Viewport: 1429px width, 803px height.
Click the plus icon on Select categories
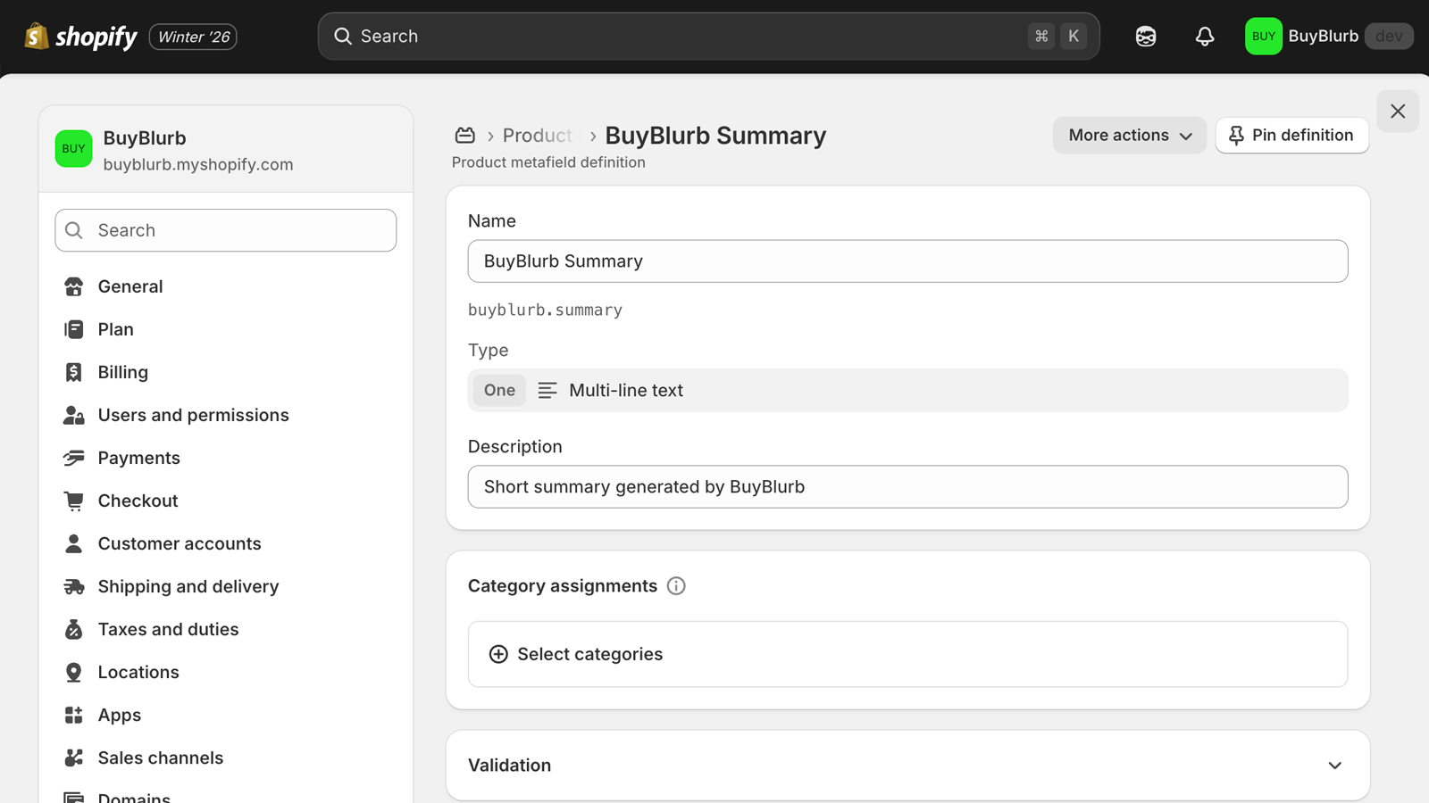point(498,654)
